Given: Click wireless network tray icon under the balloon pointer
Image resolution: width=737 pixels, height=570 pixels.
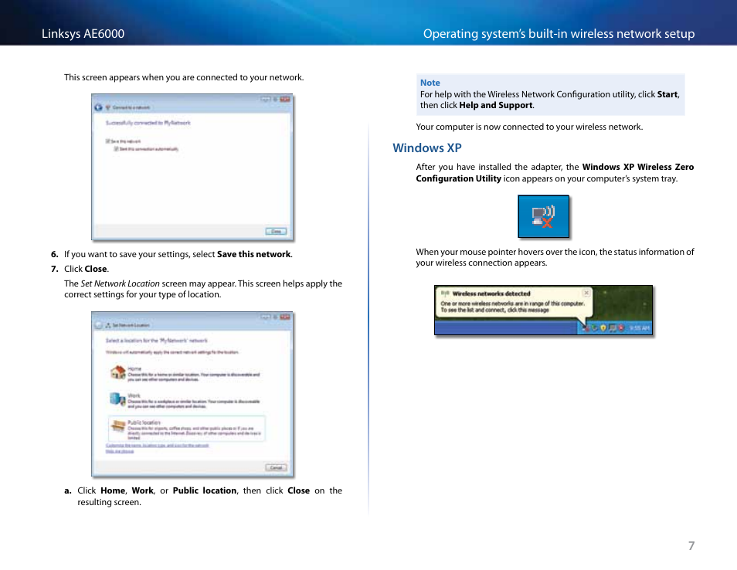Looking at the screenshot, I should (x=586, y=328).
